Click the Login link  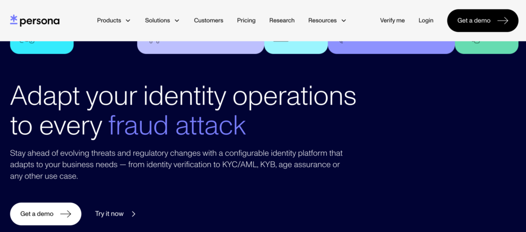click(x=426, y=21)
